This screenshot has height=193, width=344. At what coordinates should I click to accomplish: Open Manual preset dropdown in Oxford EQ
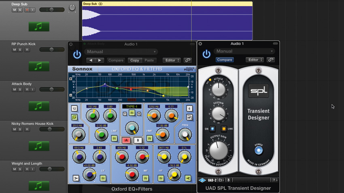pos(121,52)
